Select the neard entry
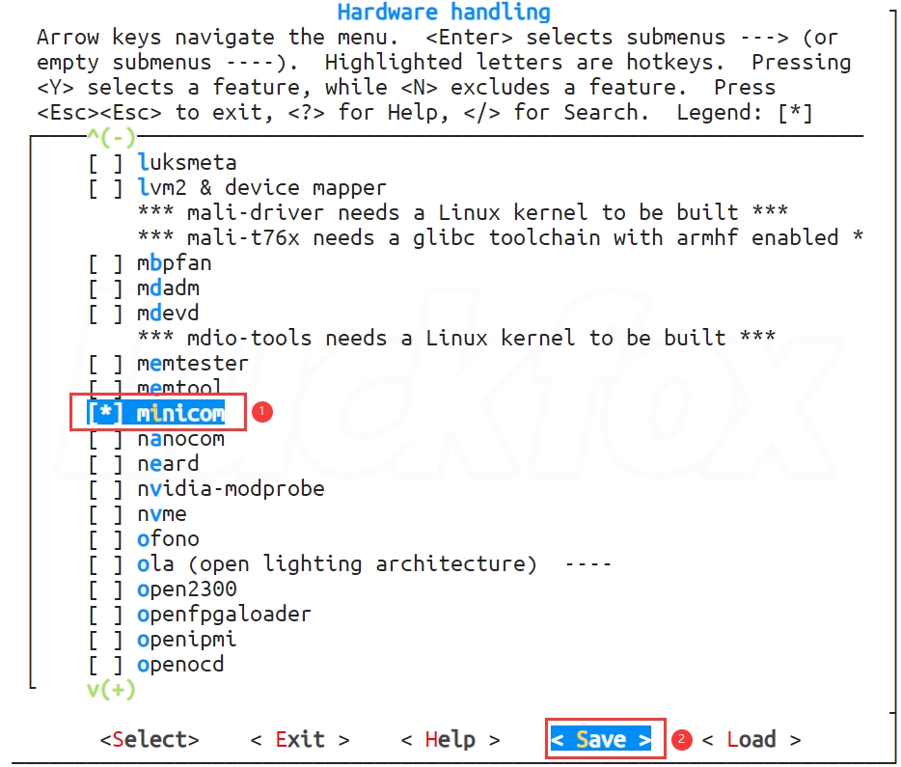This screenshot has height=767, width=901. point(144,464)
